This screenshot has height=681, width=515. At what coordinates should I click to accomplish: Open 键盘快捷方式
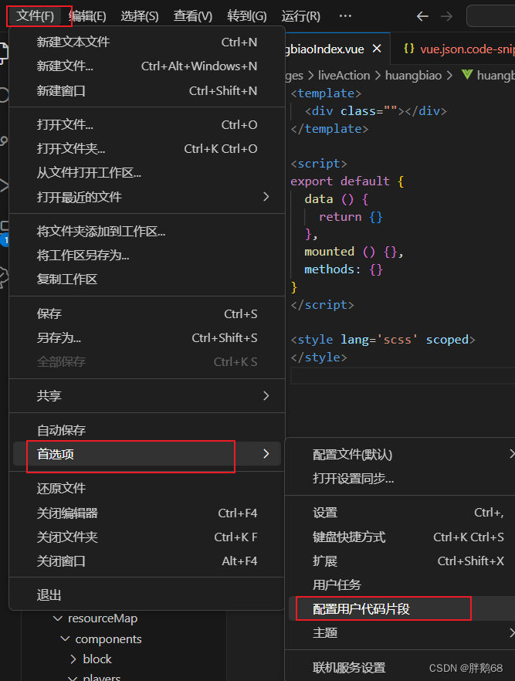(x=401, y=537)
